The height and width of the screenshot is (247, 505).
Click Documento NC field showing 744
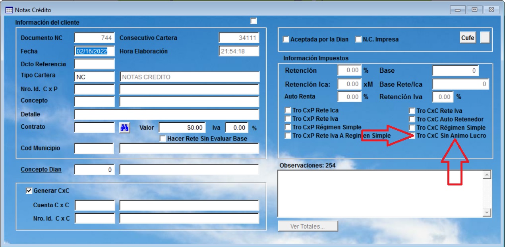[95, 38]
